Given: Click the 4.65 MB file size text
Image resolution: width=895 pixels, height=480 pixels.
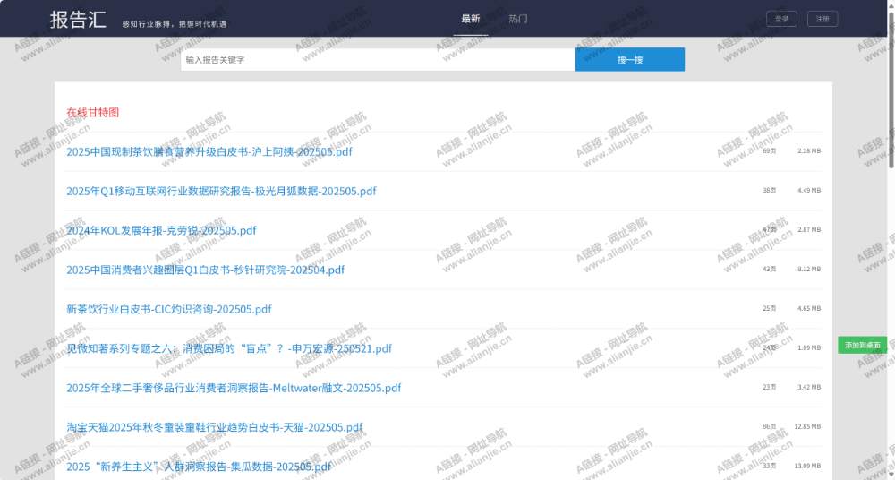Looking at the screenshot, I should [809, 309].
